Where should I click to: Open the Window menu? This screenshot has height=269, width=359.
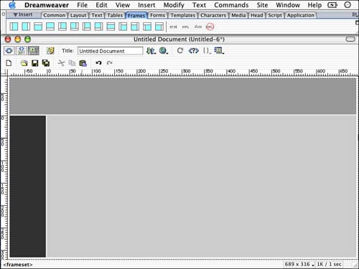288,5
